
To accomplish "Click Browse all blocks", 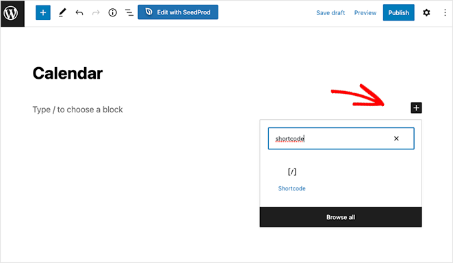I will tap(341, 217).
